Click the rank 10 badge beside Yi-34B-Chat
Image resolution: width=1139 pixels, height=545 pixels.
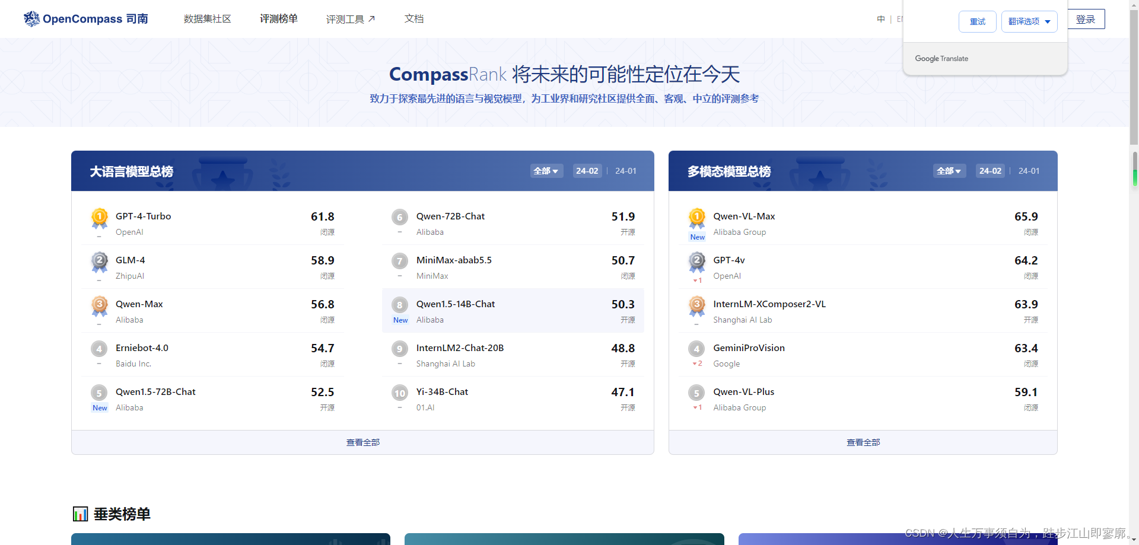[x=400, y=393]
